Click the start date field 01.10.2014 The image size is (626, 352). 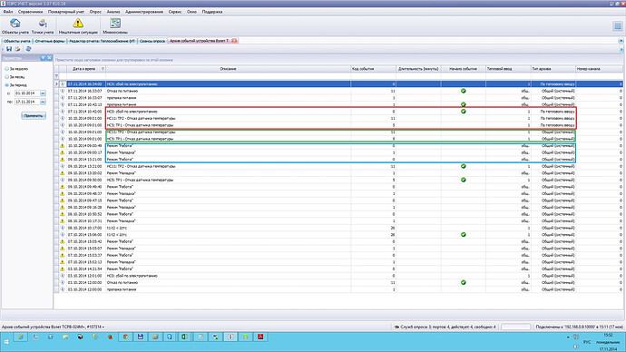point(27,93)
